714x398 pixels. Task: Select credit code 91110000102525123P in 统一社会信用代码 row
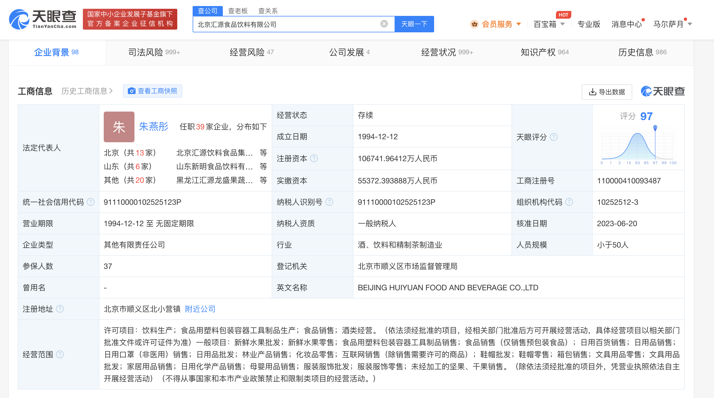pos(142,202)
